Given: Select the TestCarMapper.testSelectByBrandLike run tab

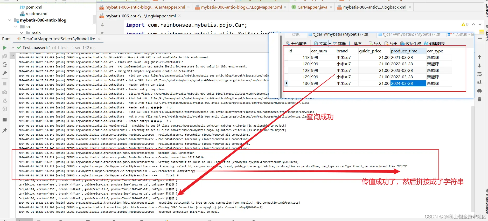Looking at the screenshot, I should pyautogui.click(x=59, y=39).
